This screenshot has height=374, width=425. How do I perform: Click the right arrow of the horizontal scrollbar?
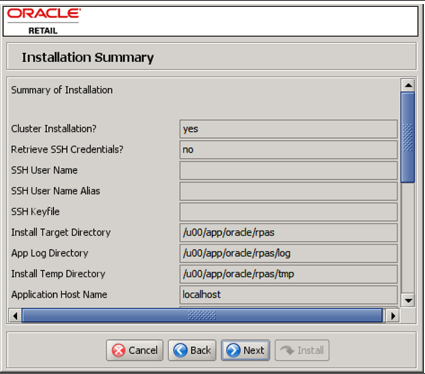[x=393, y=315]
